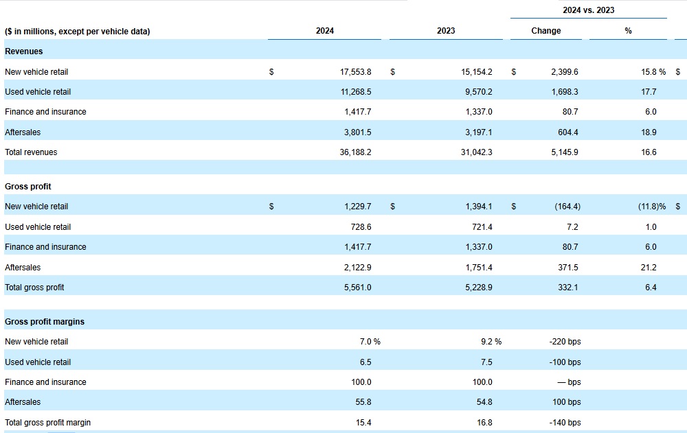Select aftersales revenue value 3,801.5
This screenshot has width=687, height=433.
pos(357,132)
